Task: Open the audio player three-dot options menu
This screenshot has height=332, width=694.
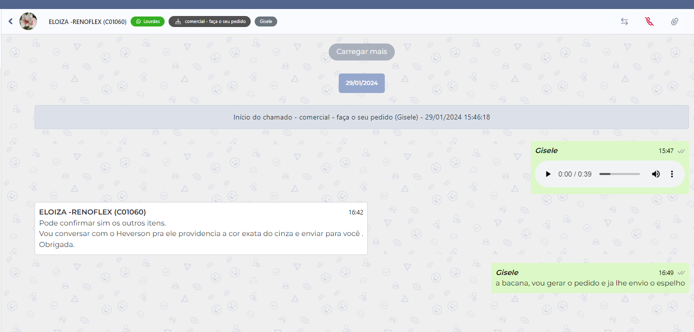Action: 672,174
